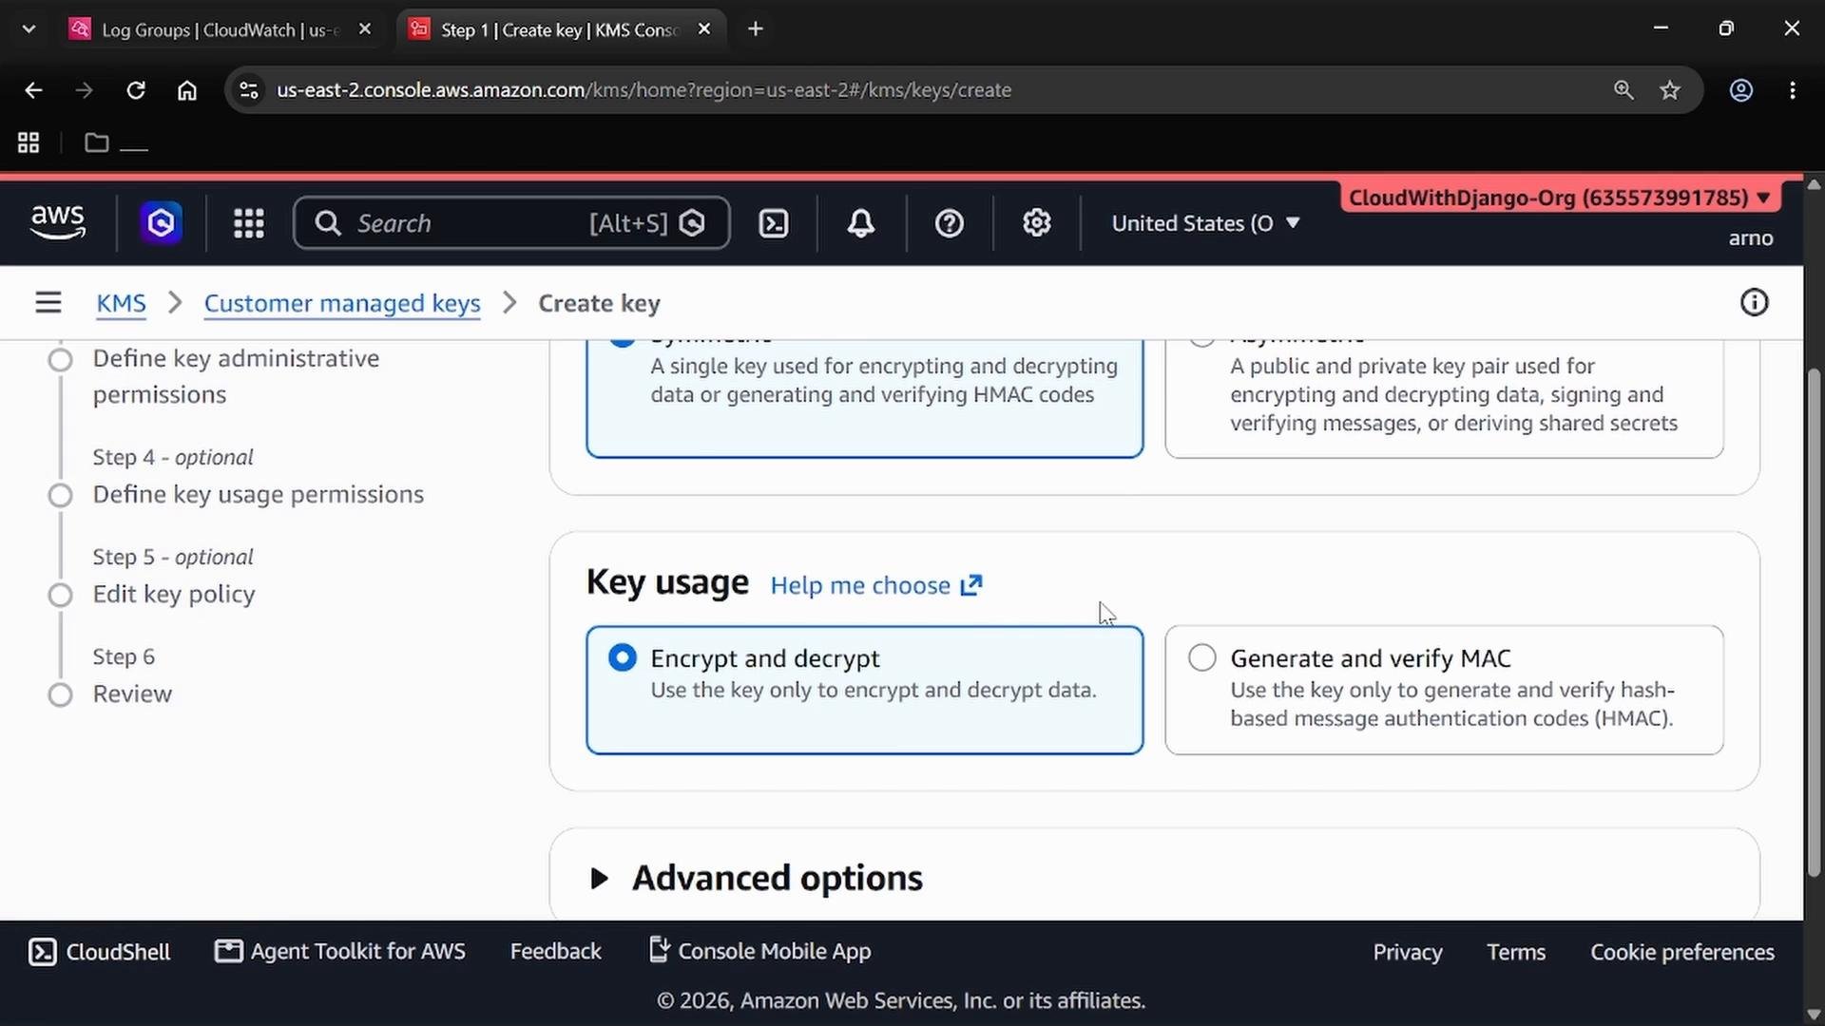Click the AWS logo home icon
Viewport: 1825px width, 1026px height.
58,222
